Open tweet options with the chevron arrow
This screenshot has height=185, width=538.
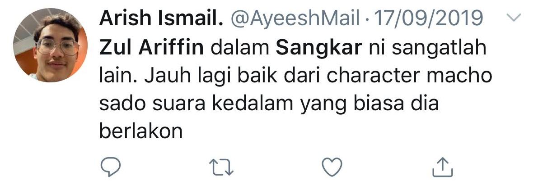pos(514,18)
